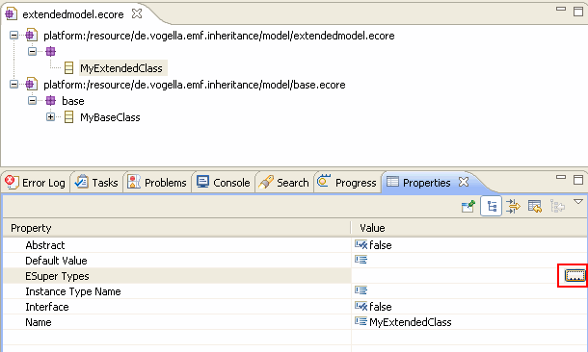This screenshot has width=588, height=352.
Task: Toggle Show Categories in Properties view
Action: 492,206
